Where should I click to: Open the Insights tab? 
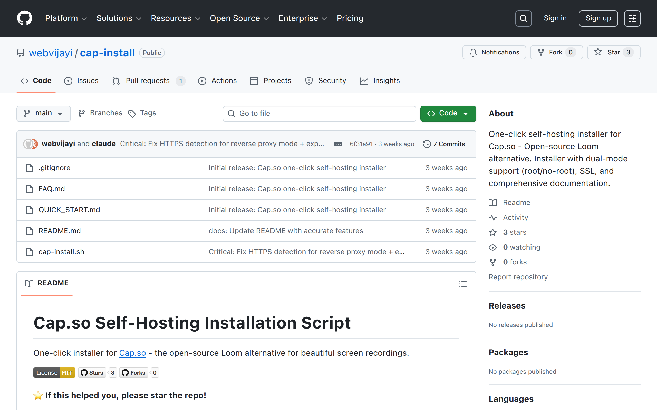[380, 81]
